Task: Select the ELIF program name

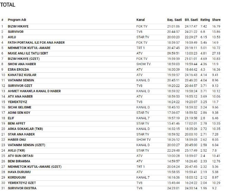Action: coord(11,118)
